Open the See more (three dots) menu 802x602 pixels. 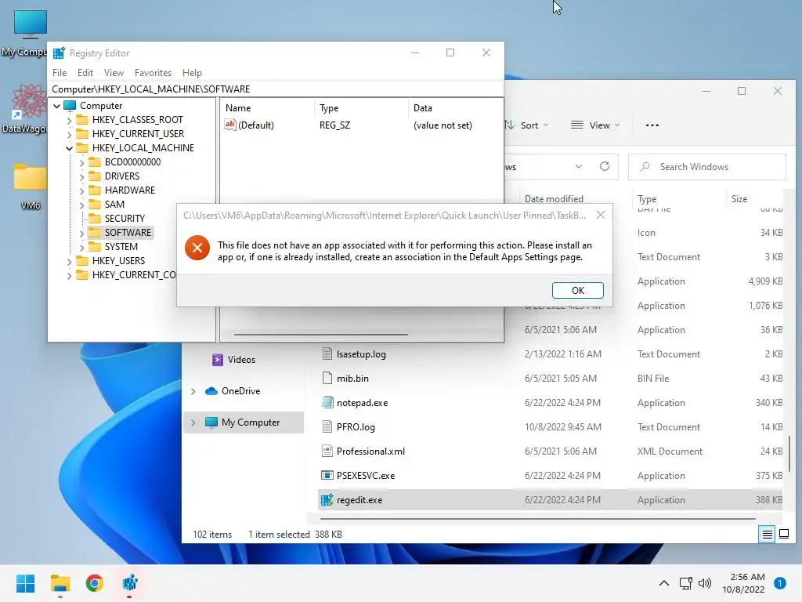[x=652, y=125]
